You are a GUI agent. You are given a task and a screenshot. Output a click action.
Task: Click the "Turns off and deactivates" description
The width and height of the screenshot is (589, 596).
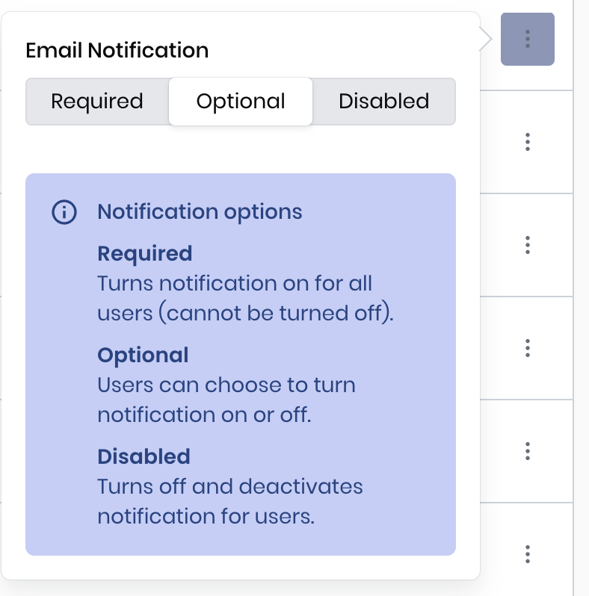tap(230, 487)
